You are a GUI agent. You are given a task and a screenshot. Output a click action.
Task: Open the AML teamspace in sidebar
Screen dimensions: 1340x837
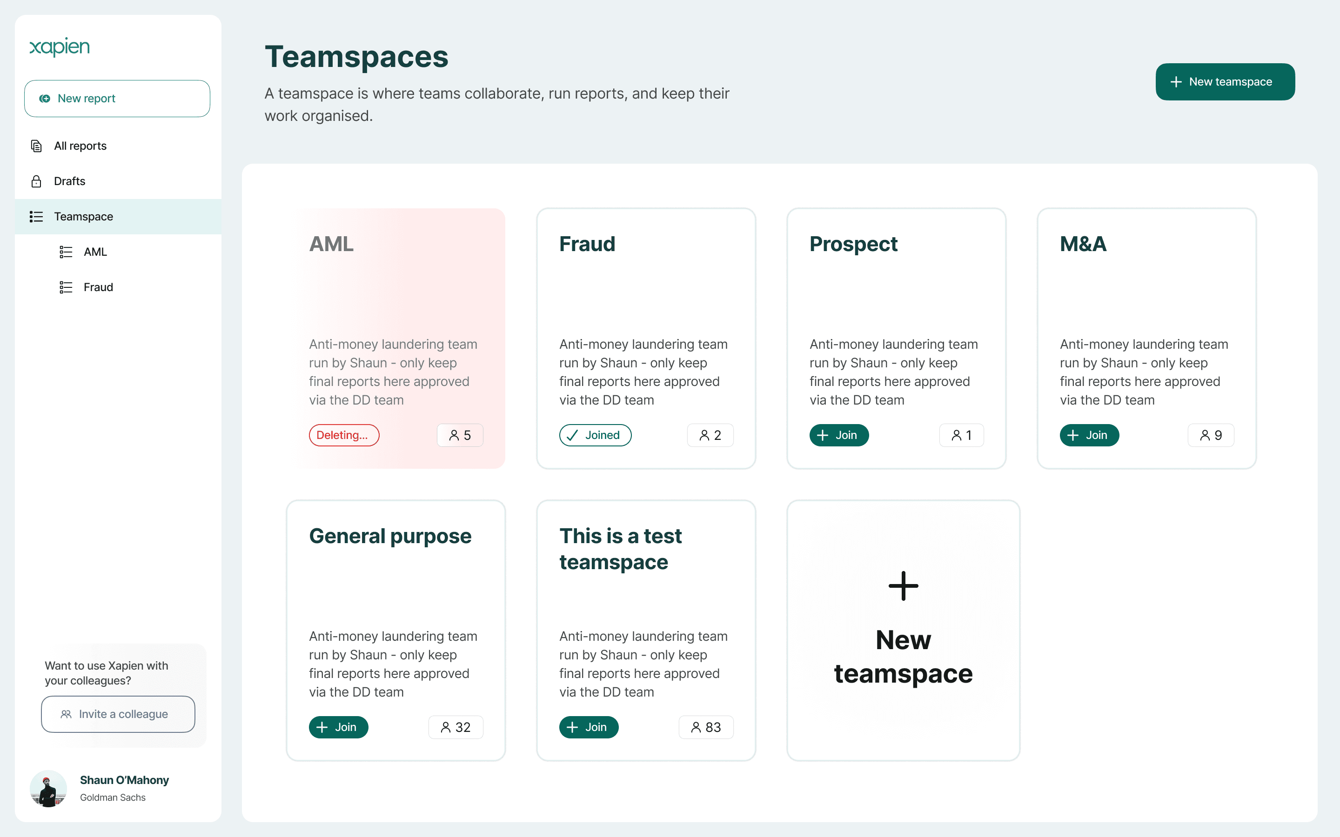point(95,252)
